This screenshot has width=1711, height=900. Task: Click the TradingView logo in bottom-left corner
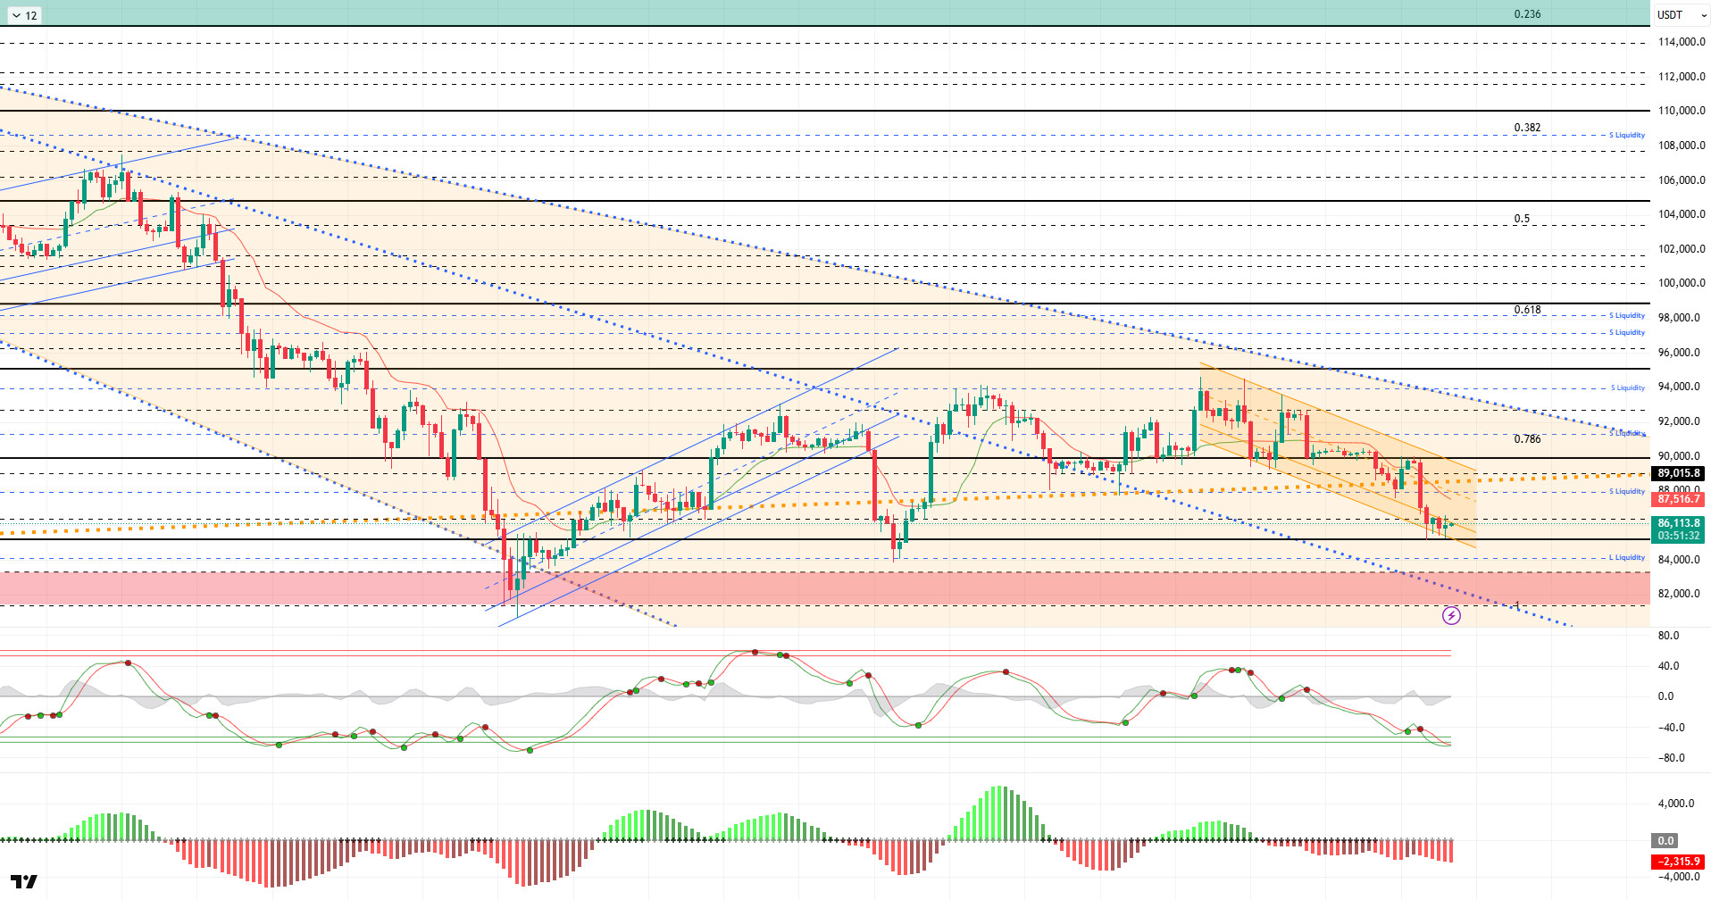pyautogui.click(x=24, y=881)
